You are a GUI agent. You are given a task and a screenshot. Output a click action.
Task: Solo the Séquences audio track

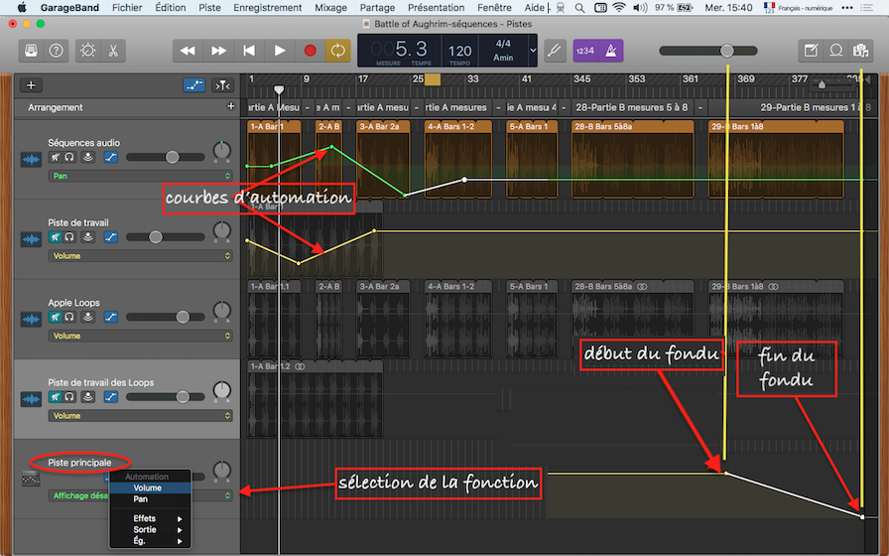click(x=69, y=157)
